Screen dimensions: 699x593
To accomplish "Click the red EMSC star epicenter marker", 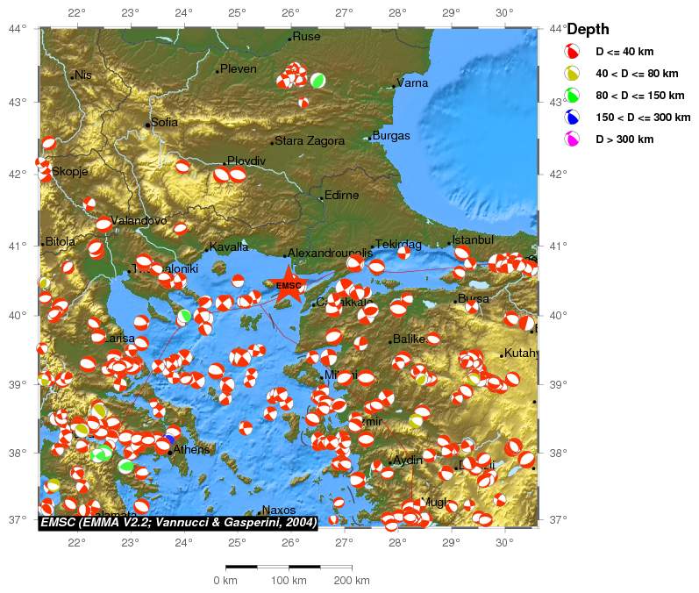I will tap(289, 286).
